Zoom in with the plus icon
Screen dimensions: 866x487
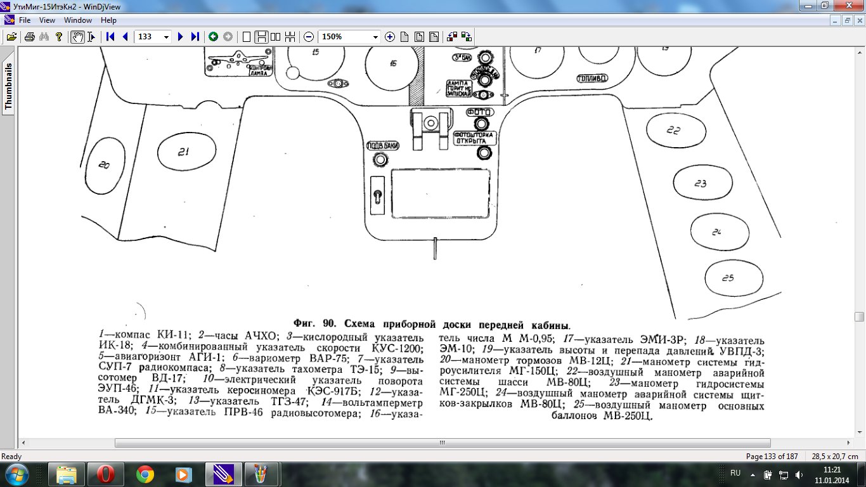pos(390,37)
